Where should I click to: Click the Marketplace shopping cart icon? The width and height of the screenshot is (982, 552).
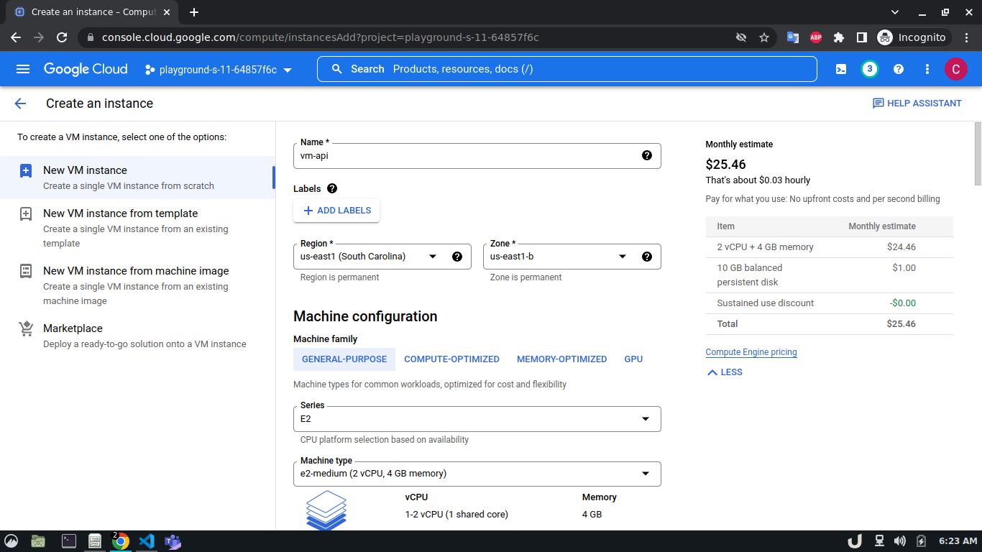26,328
